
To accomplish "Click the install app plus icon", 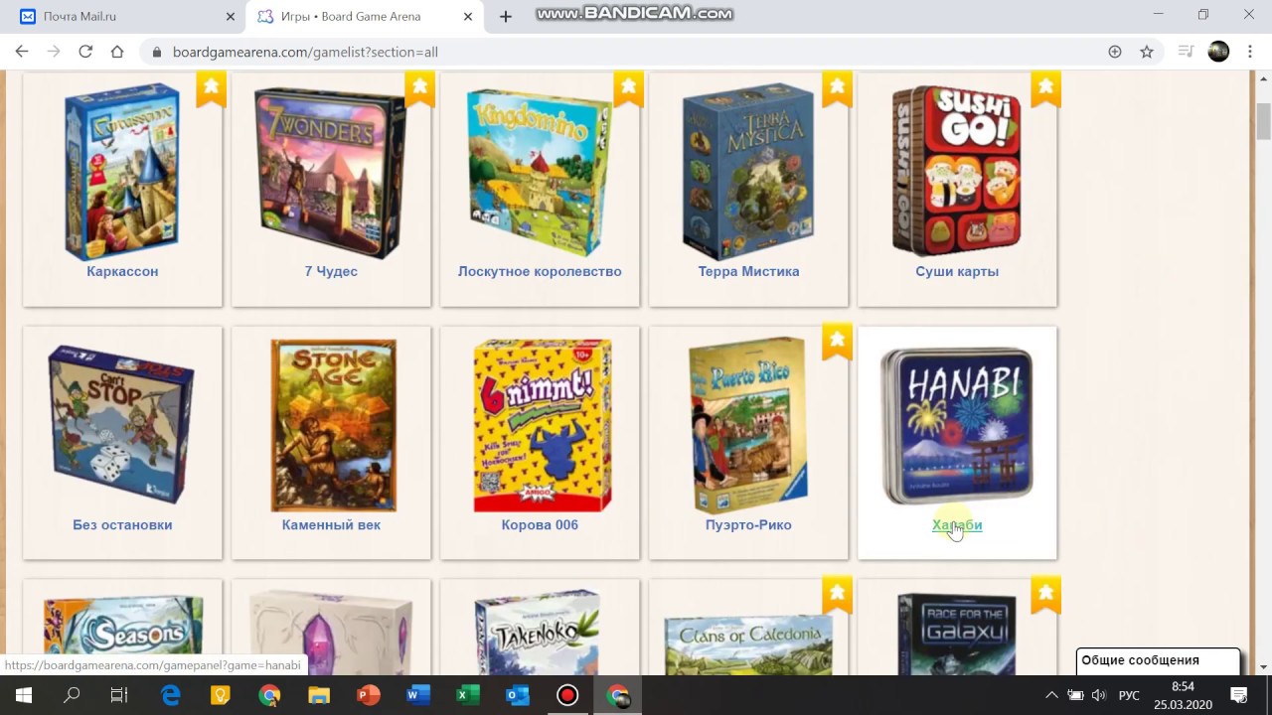I will pyautogui.click(x=1115, y=52).
